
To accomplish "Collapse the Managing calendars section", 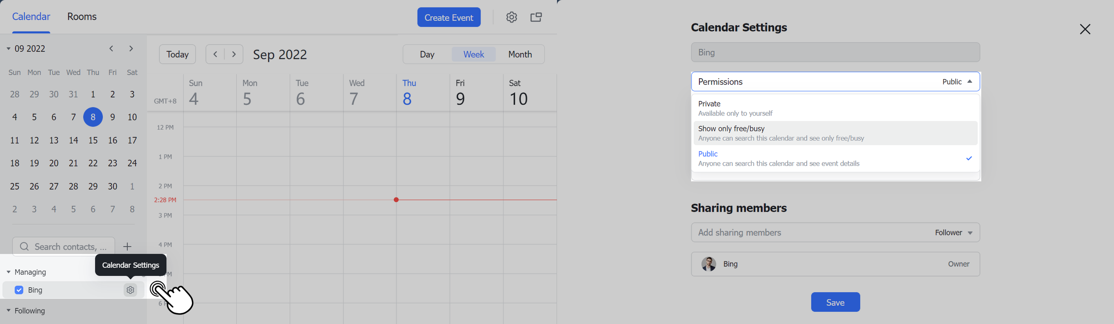I will 9,272.
